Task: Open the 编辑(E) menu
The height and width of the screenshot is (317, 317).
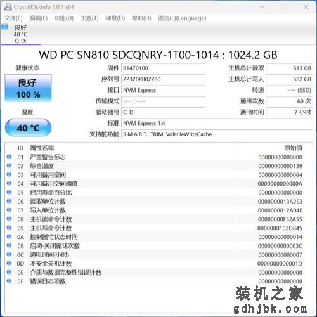Action: [38, 18]
